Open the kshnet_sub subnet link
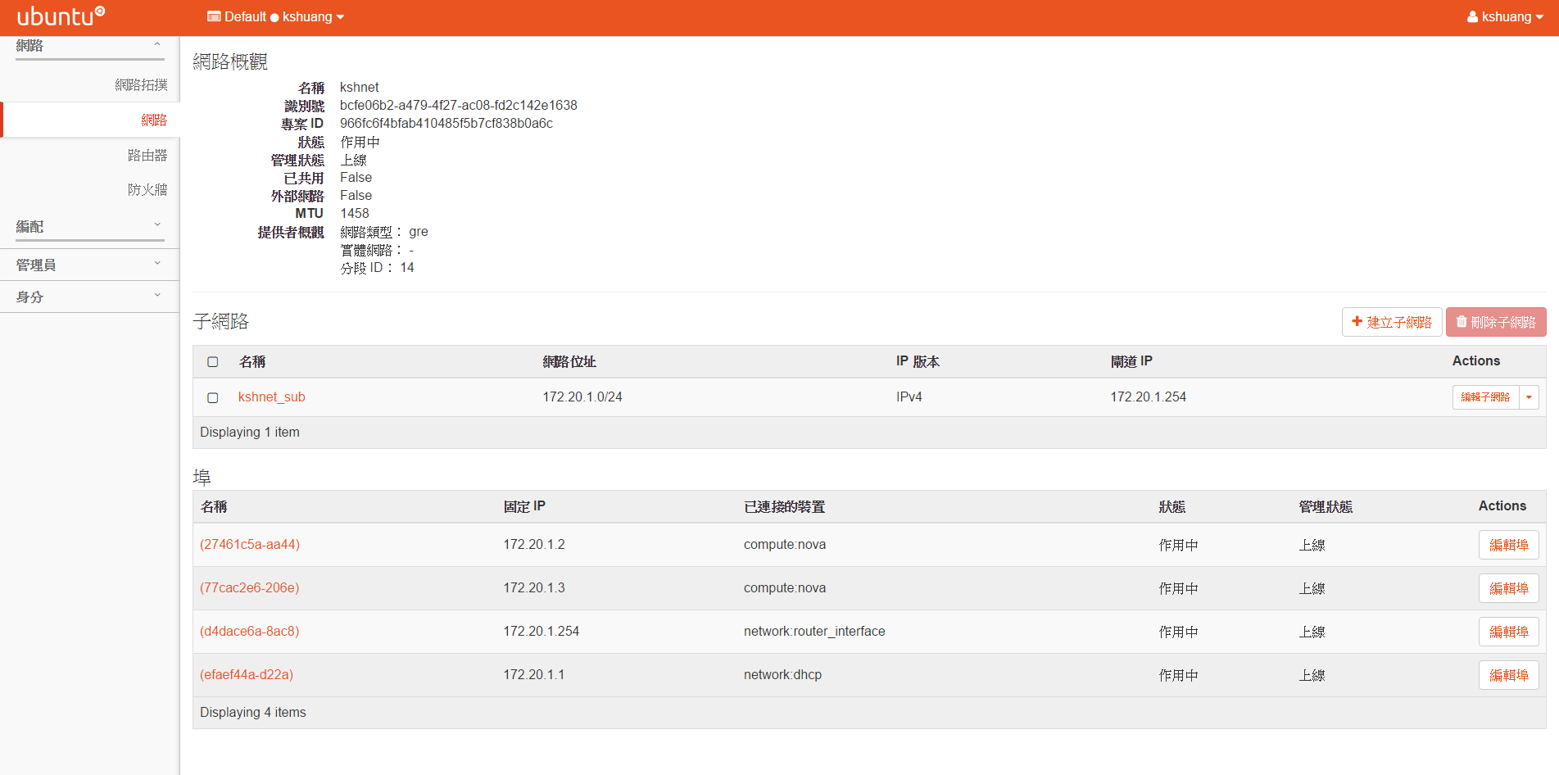 tap(271, 397)
